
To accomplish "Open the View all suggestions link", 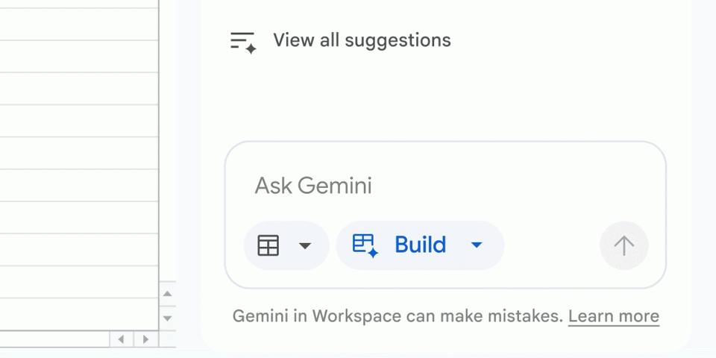I will [362, 40].
